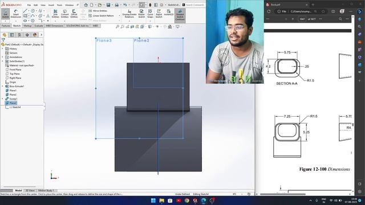Click the Quick Snaps tool
The width and height of the screenshot is (365, 205).
(150, 14)
